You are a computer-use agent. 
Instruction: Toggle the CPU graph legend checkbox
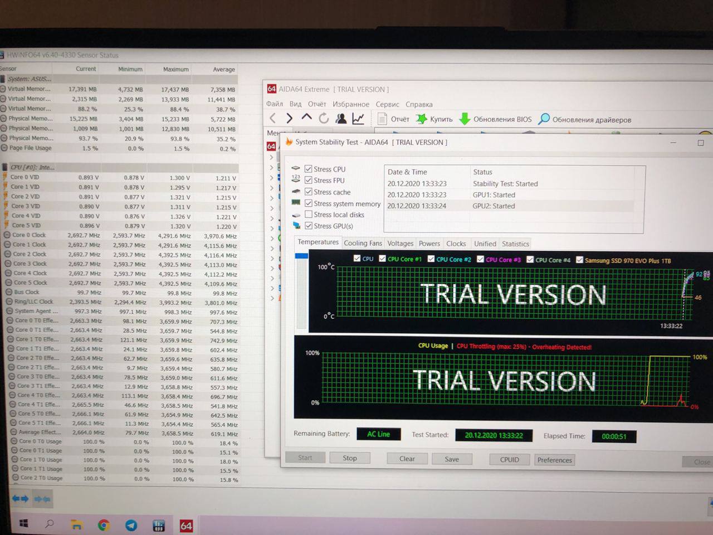coord(357,258)
